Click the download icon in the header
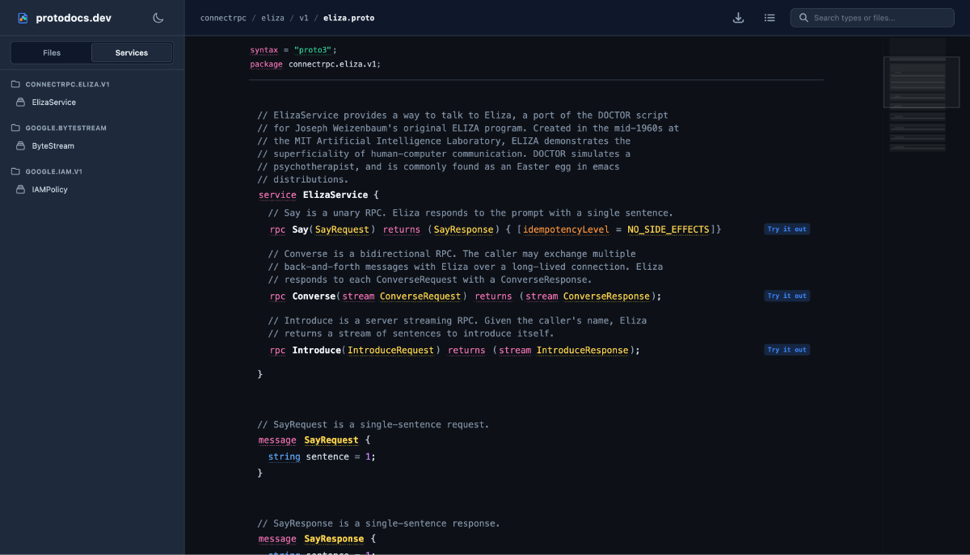This screenshot has height=555, width=970. pos(738,18)
